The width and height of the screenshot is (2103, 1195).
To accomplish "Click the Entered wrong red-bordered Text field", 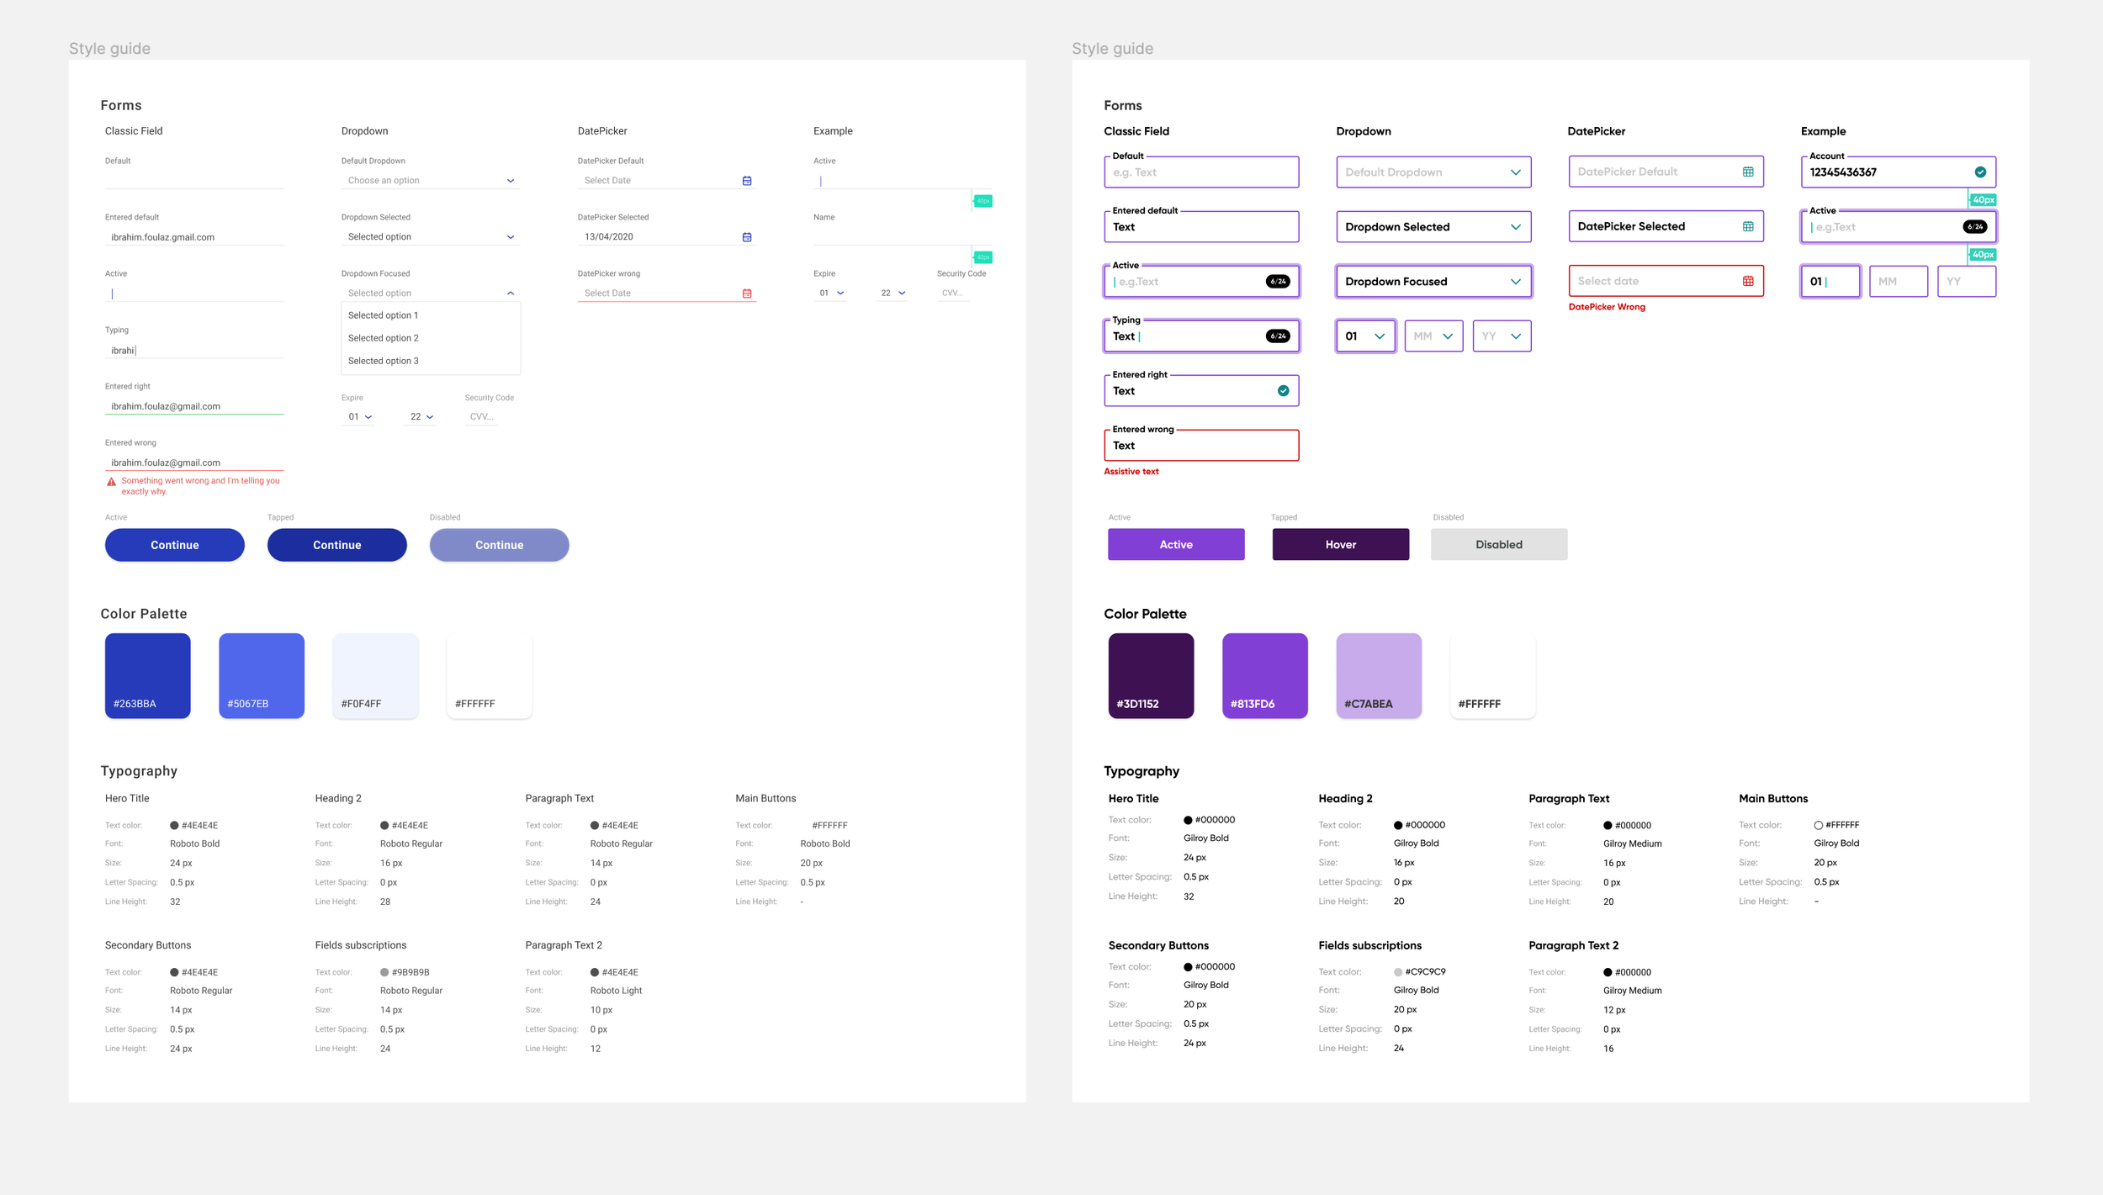I will 1200,446.
